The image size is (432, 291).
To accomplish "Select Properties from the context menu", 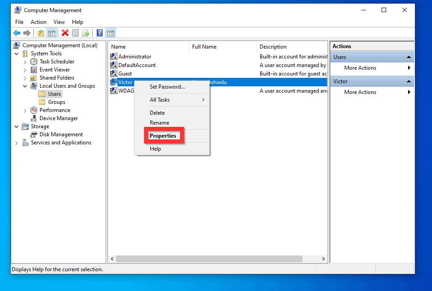I will click(164, 135).
